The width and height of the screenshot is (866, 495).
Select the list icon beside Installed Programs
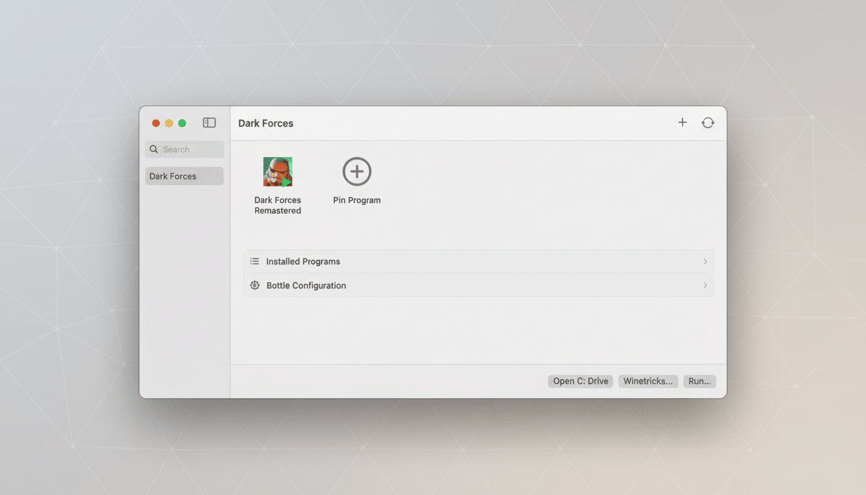pyautogui.click(x=255, y=261)
